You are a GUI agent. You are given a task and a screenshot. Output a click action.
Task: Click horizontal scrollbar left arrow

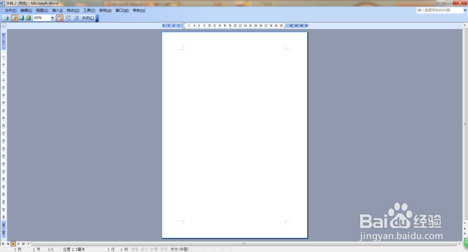click(x=29, y=244)
